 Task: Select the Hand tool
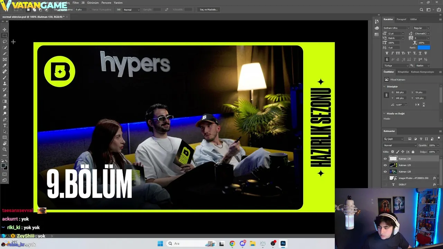pos(4,143)
